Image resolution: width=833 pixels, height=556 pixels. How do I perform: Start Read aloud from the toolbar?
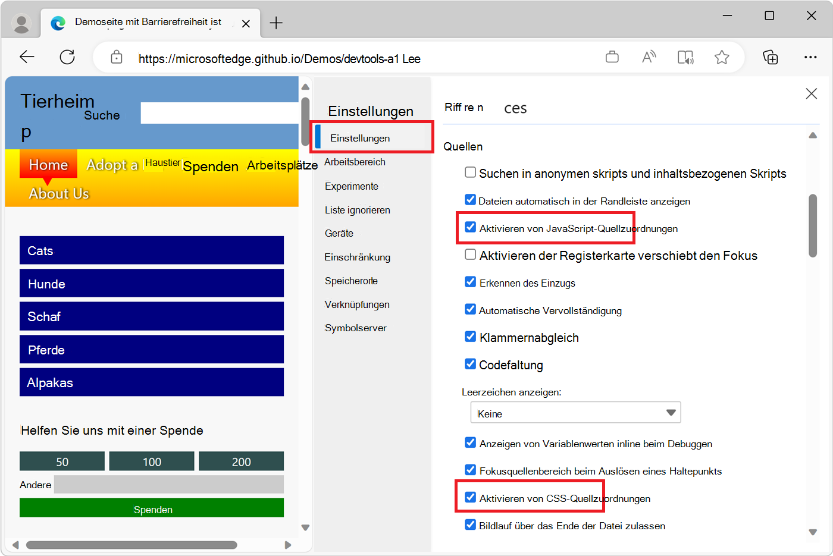click(649, 56)
